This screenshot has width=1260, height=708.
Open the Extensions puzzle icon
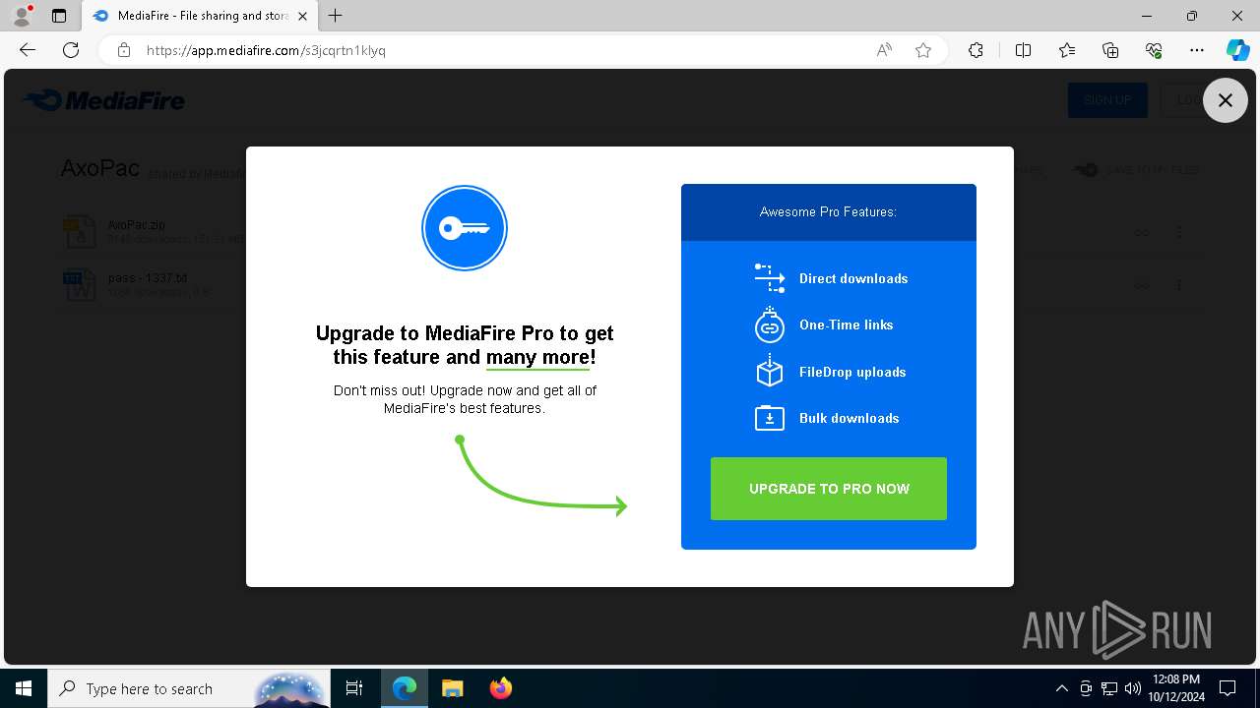(976, 50)
